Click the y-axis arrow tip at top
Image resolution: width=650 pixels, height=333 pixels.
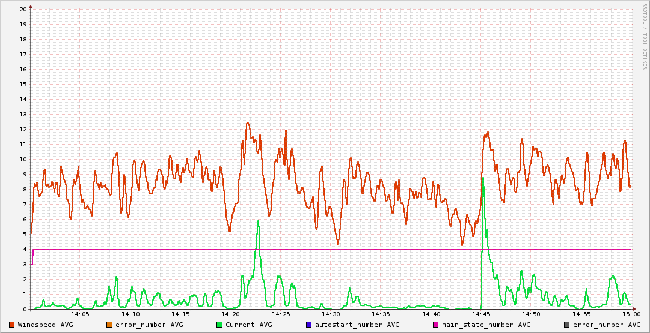pyautogui.click(x=31, y=6)
